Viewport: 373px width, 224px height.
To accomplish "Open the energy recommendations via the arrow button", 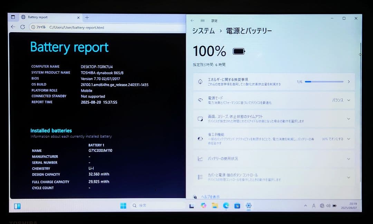I will pos(349,81).
